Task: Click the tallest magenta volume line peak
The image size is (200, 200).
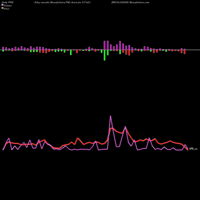Action: (110, 116)
